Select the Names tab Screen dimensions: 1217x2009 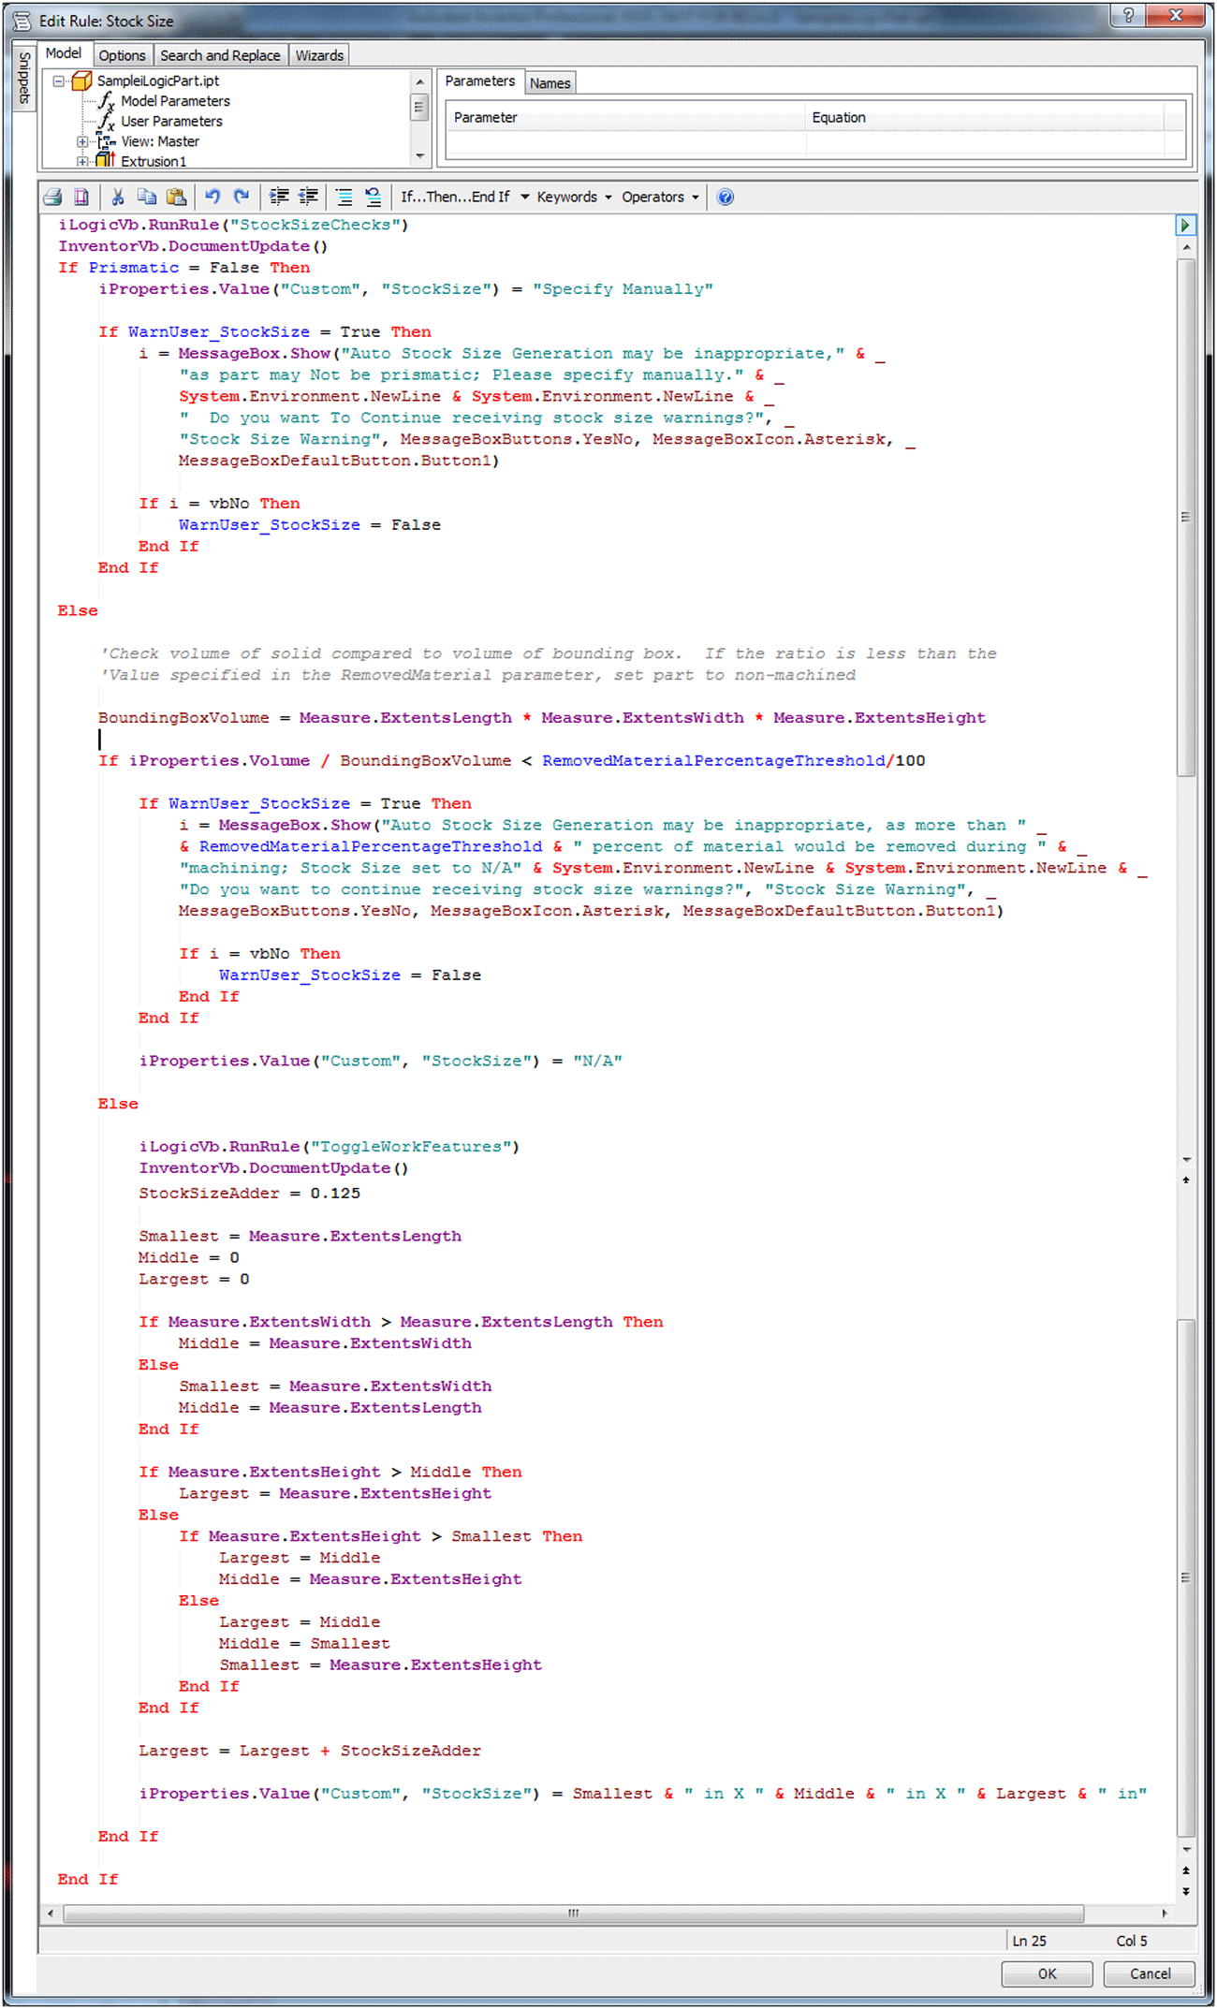550,83
